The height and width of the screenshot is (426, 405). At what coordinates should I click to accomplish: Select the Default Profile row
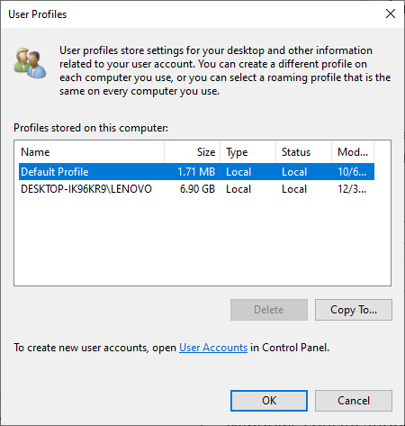pyautogui.click(x=196, y=172)
